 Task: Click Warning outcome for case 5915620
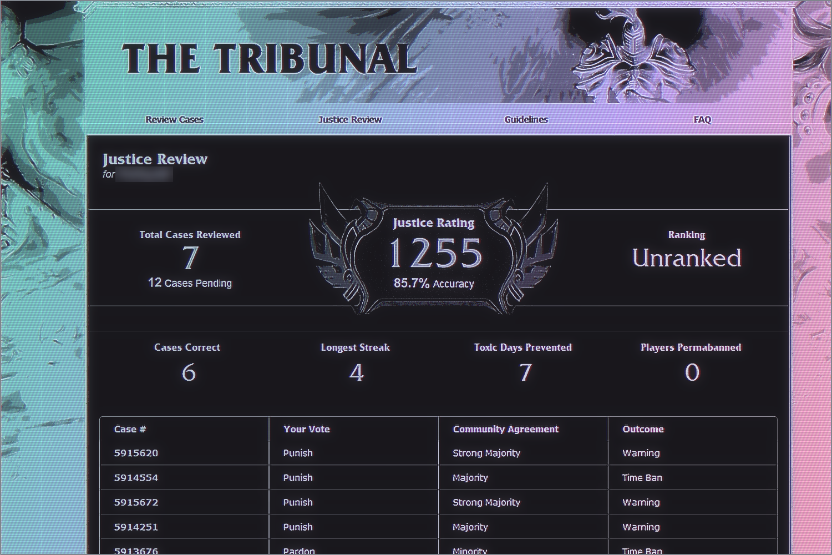point(641,453)
